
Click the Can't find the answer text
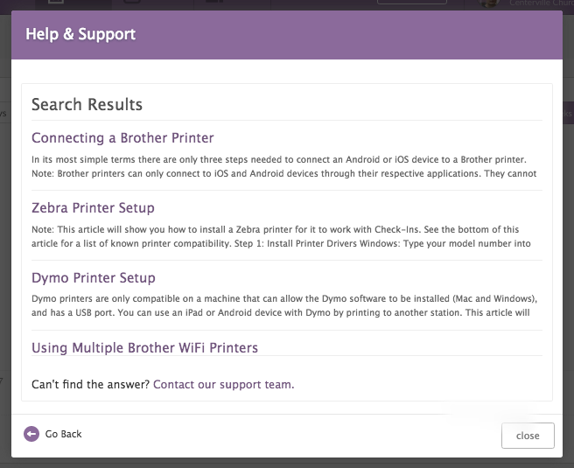pyautogui.click(x=91, y=385)
